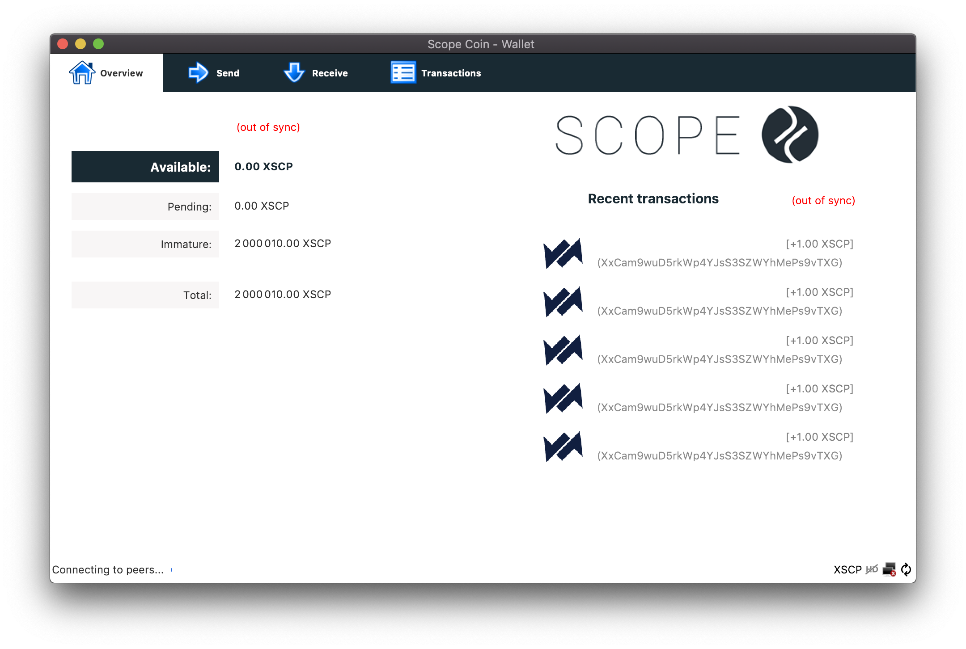Click the network connections status icon

click(x=889, y=569)
